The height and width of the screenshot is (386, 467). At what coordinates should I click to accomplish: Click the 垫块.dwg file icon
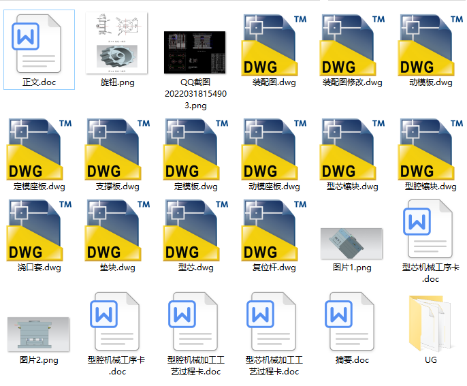(x=117, y=230)
